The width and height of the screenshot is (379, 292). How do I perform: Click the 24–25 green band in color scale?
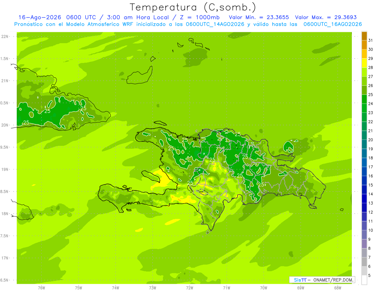364,99
